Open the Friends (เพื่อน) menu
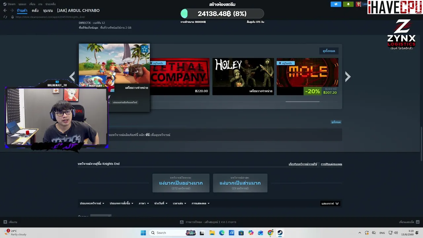Image resolution: width=423 pixels, height=238 pixels. pyautogui.click(x=32, y=4)
